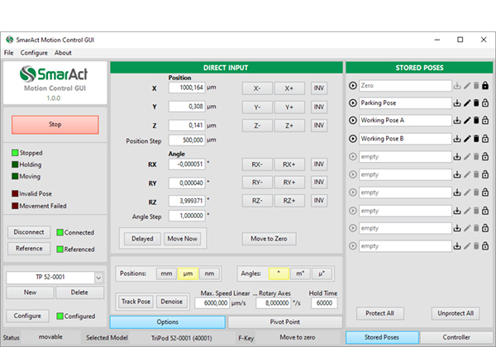This screenshot has width=496, height=347.
Task: Toggle INV for the RZ axis
Action: [319, 201]
